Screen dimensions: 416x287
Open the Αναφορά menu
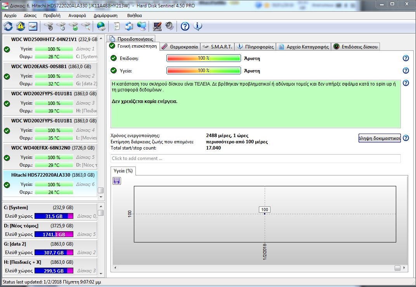click(x=77, y=15)
